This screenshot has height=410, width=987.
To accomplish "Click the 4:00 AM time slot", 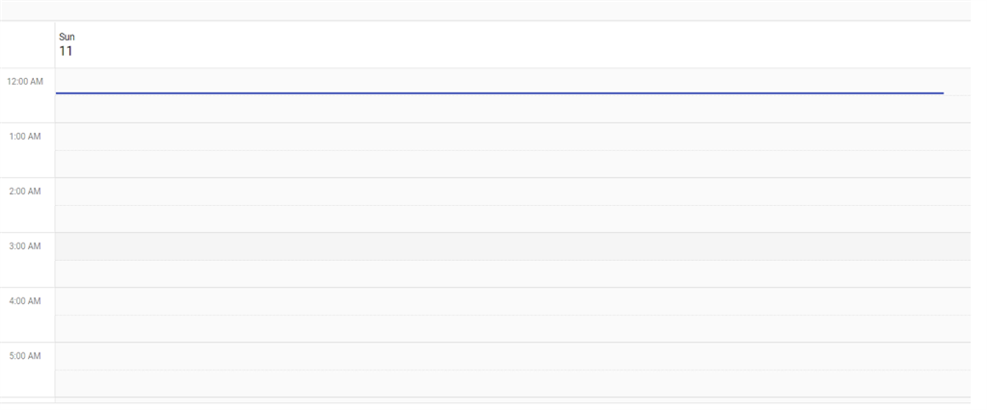I will (x=511, y=301).
